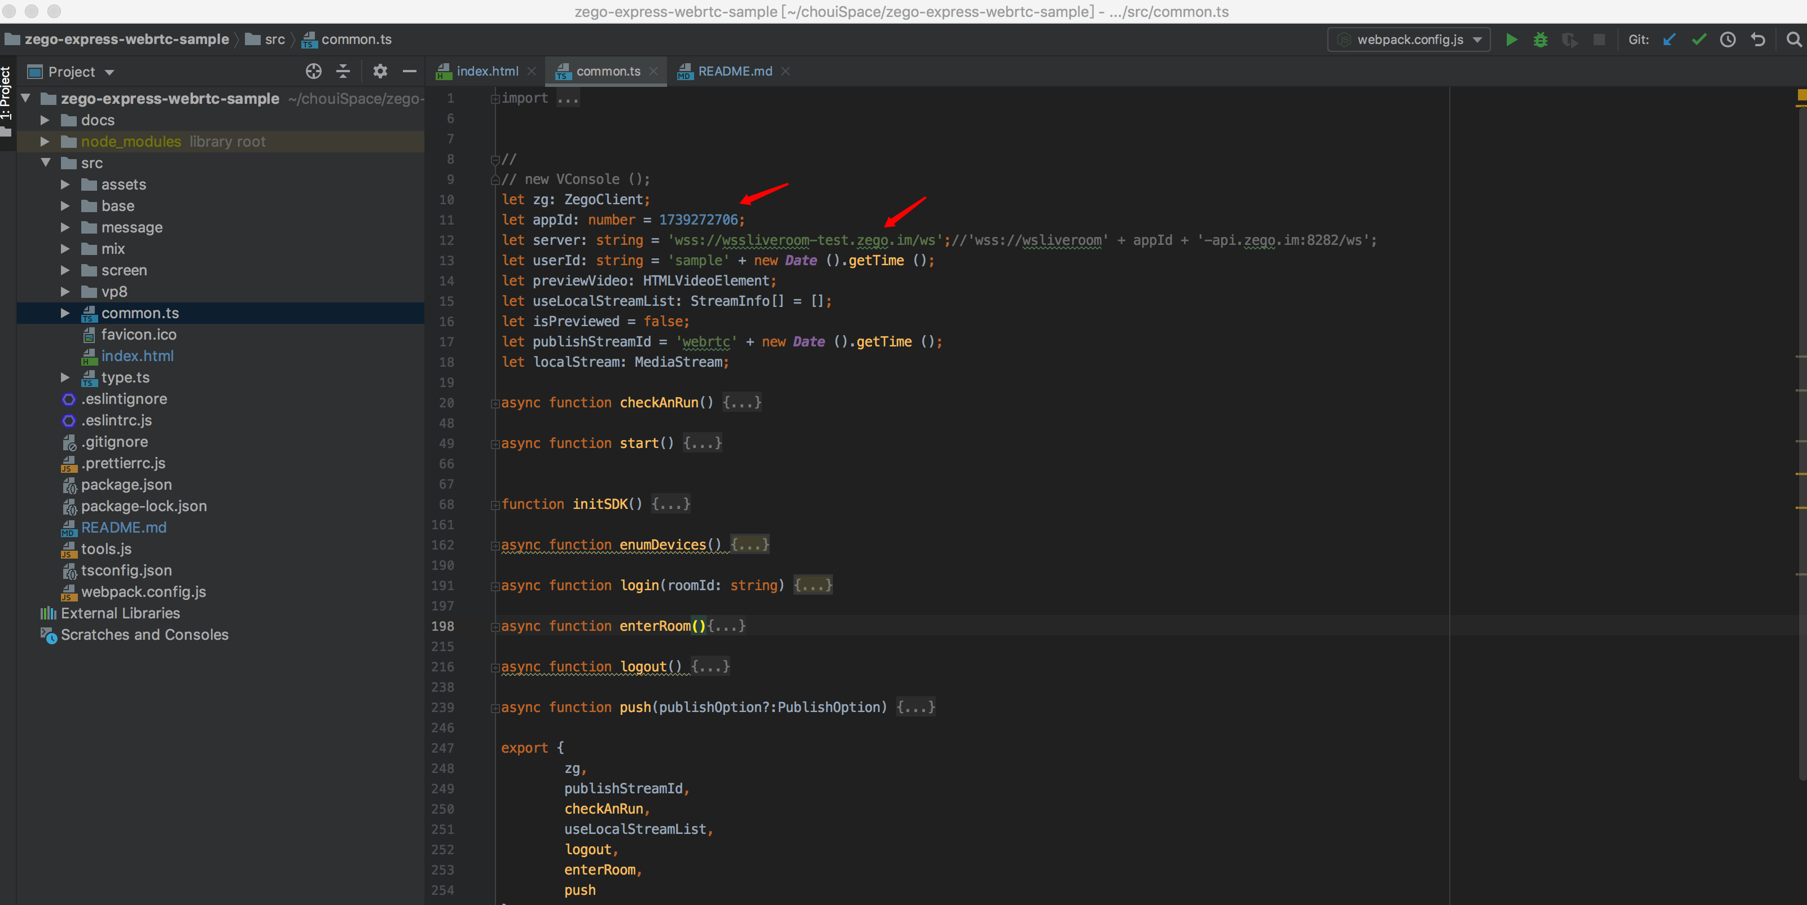Toggle fold of initSDK function
Viewport: 1807px width, 905px height.
click(494, 505)
